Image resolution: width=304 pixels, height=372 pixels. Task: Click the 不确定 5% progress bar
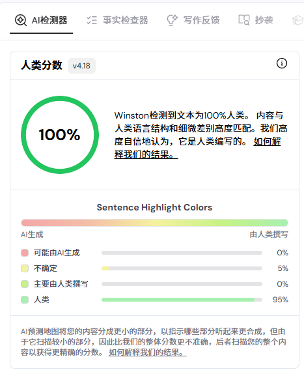[182, 268]
